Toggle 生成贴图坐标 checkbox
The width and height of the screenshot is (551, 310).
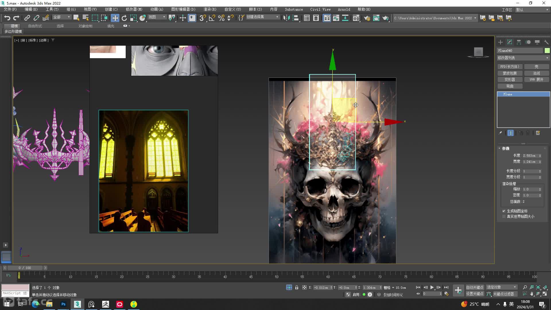[x=504, y=211]
